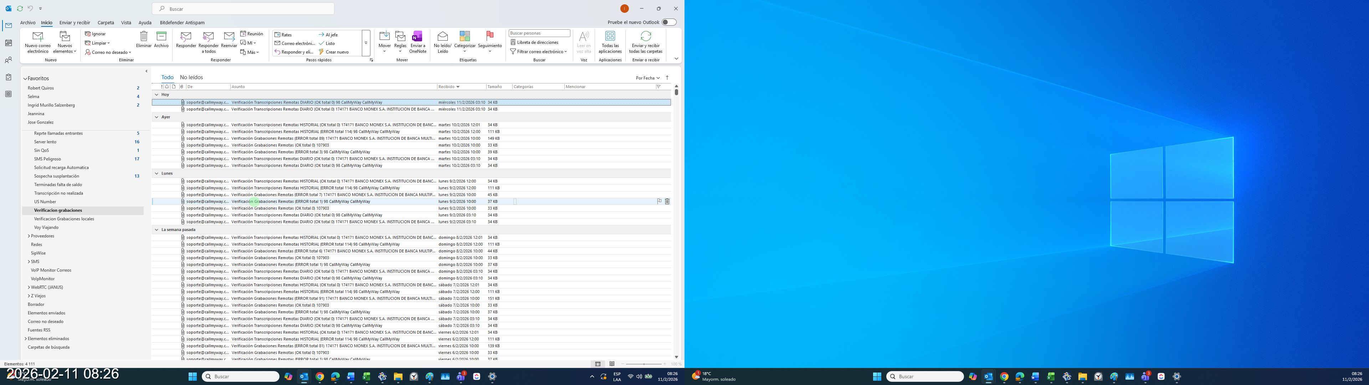Open Calendar from left navigation bar
Viewport: 1369px width, 385px height.
(x=9, y=43)
